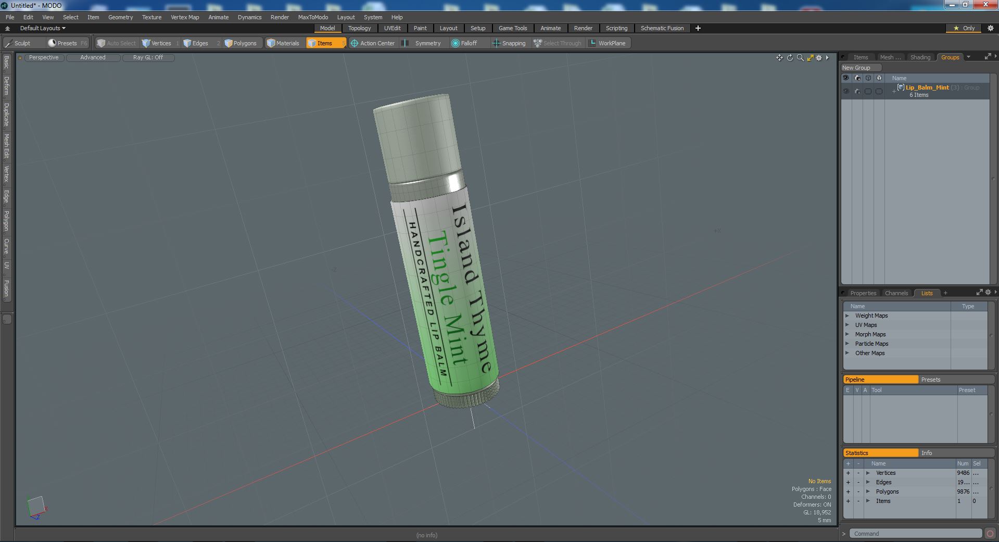999x542 pixels.
Task: Toggle Symmetry on or off
Action: (x=423, y=43)
